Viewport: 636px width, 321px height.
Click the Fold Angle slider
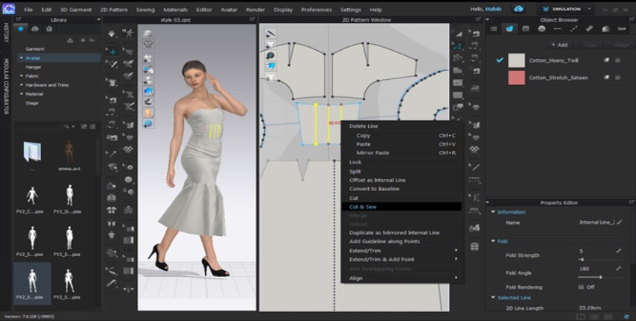click(600, 277)
